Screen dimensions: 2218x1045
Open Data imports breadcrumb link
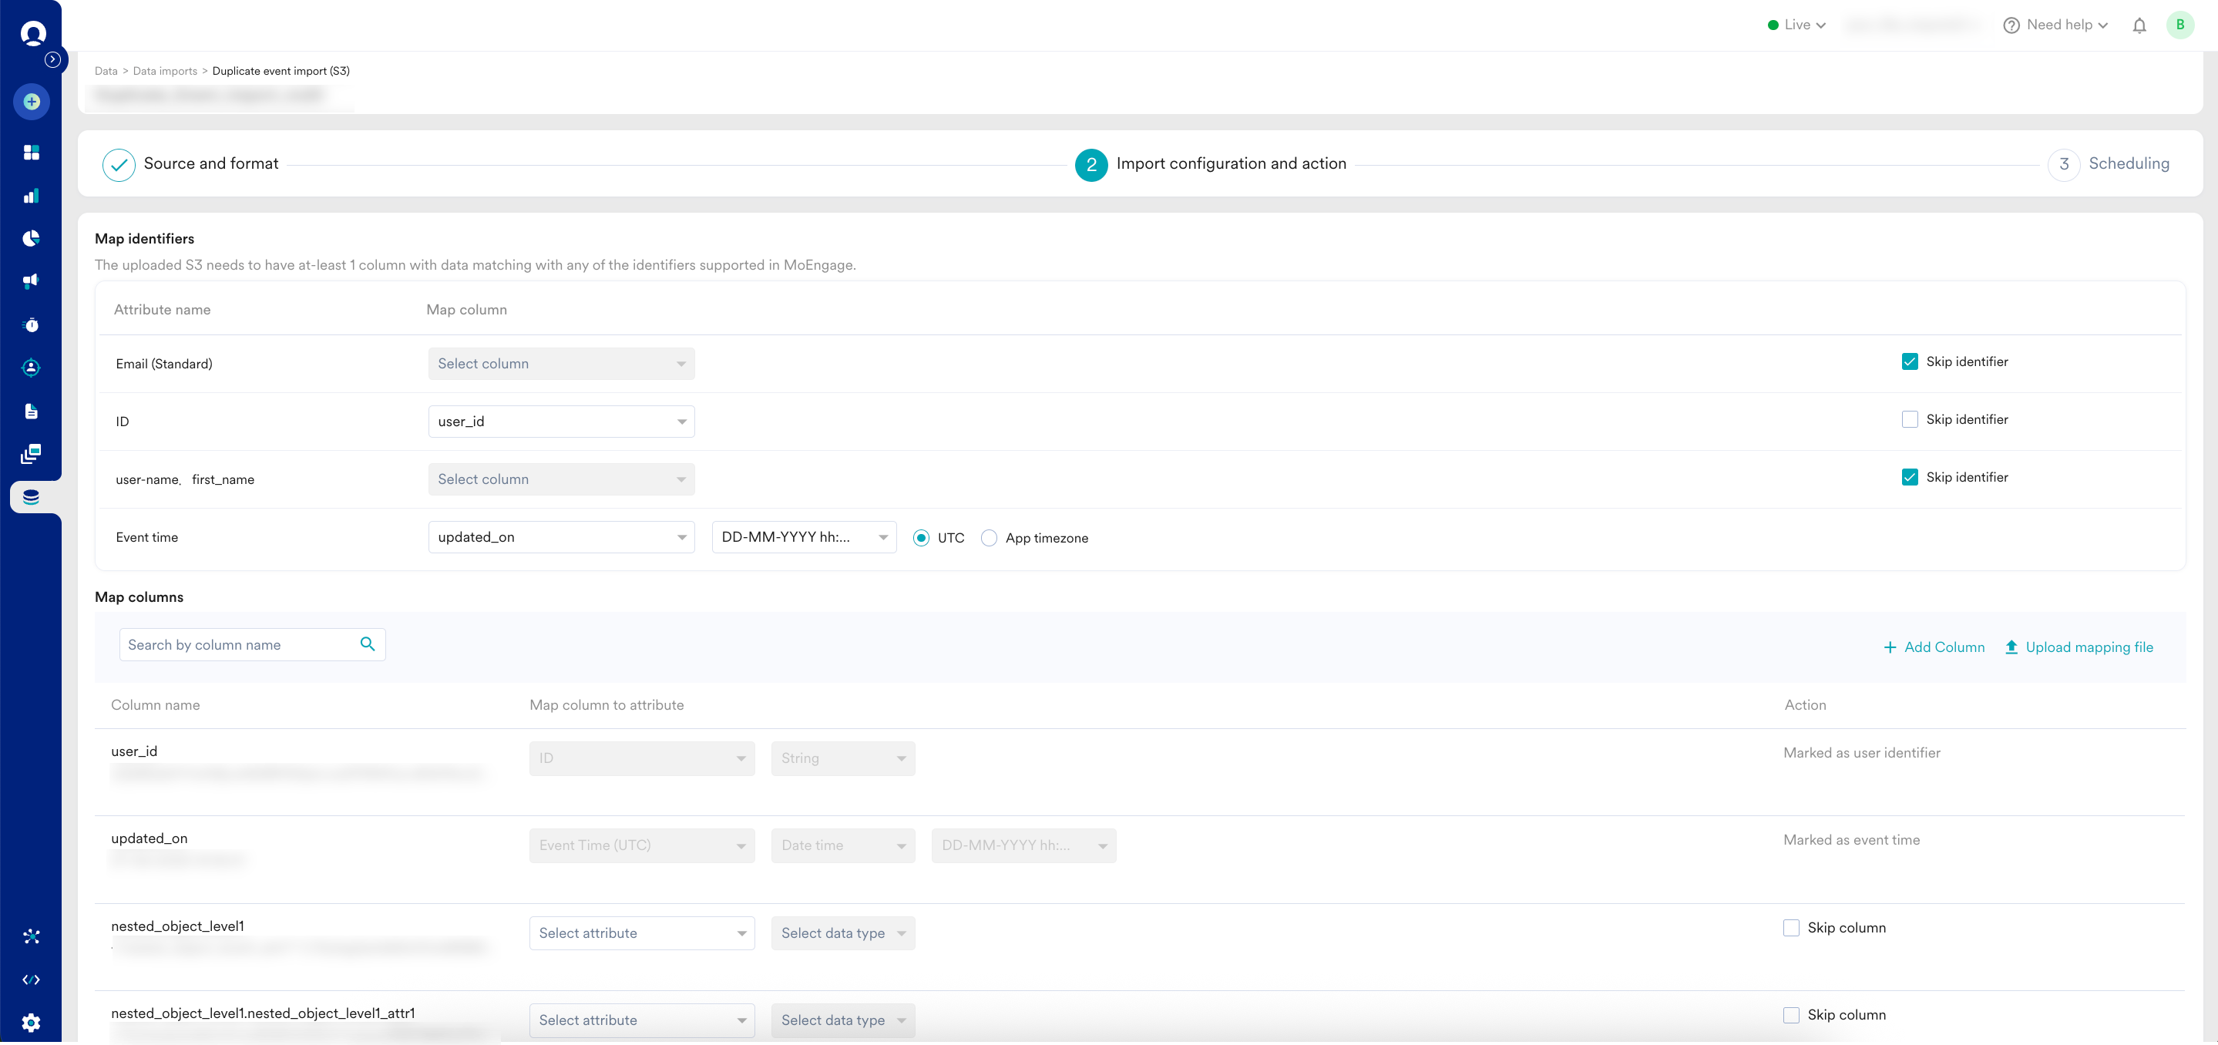click(164, 72)
